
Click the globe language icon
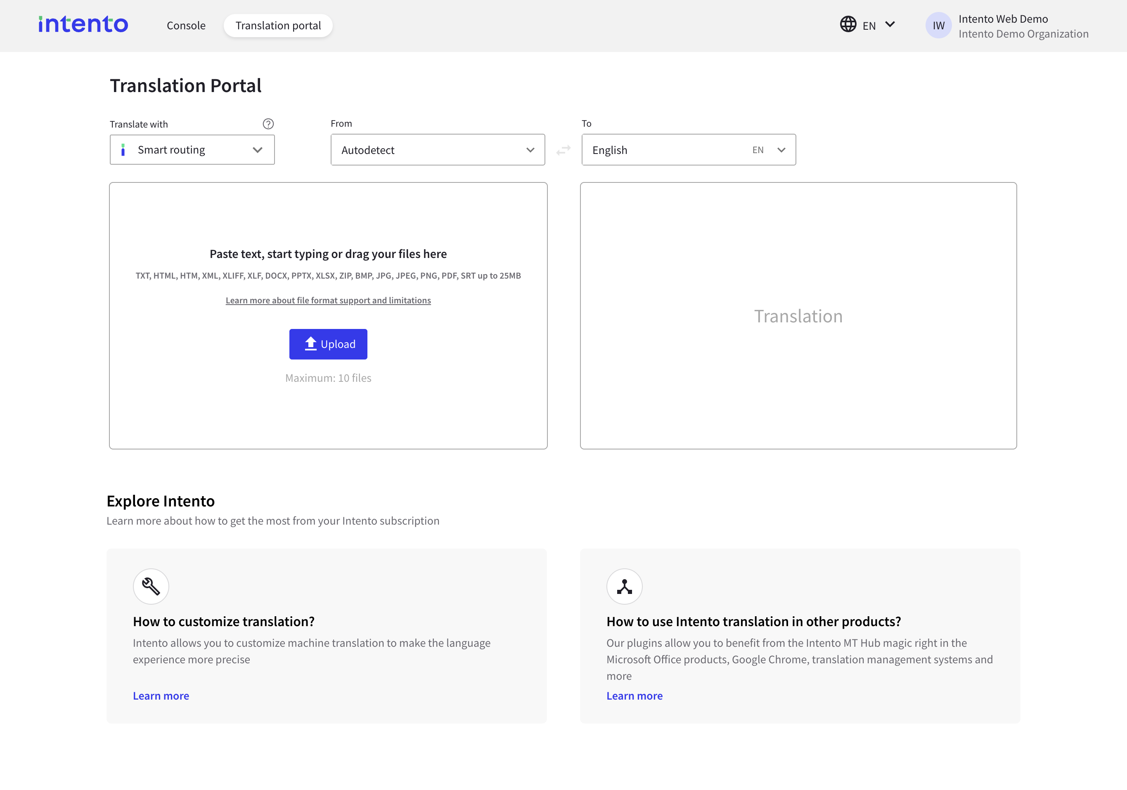click(x=848, y=24)
